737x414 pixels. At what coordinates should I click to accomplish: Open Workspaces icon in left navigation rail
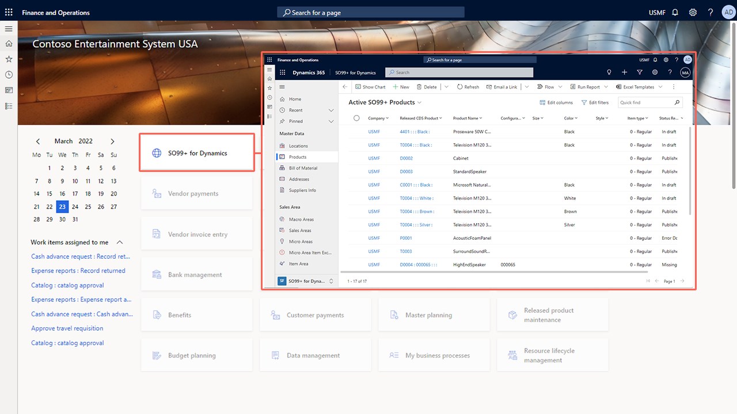pyautogui.click(x=9, y=90)
